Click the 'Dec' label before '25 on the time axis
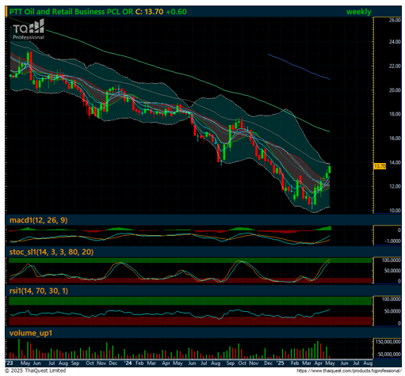This screenshot has width=405, height=376. tap(268, 363)
